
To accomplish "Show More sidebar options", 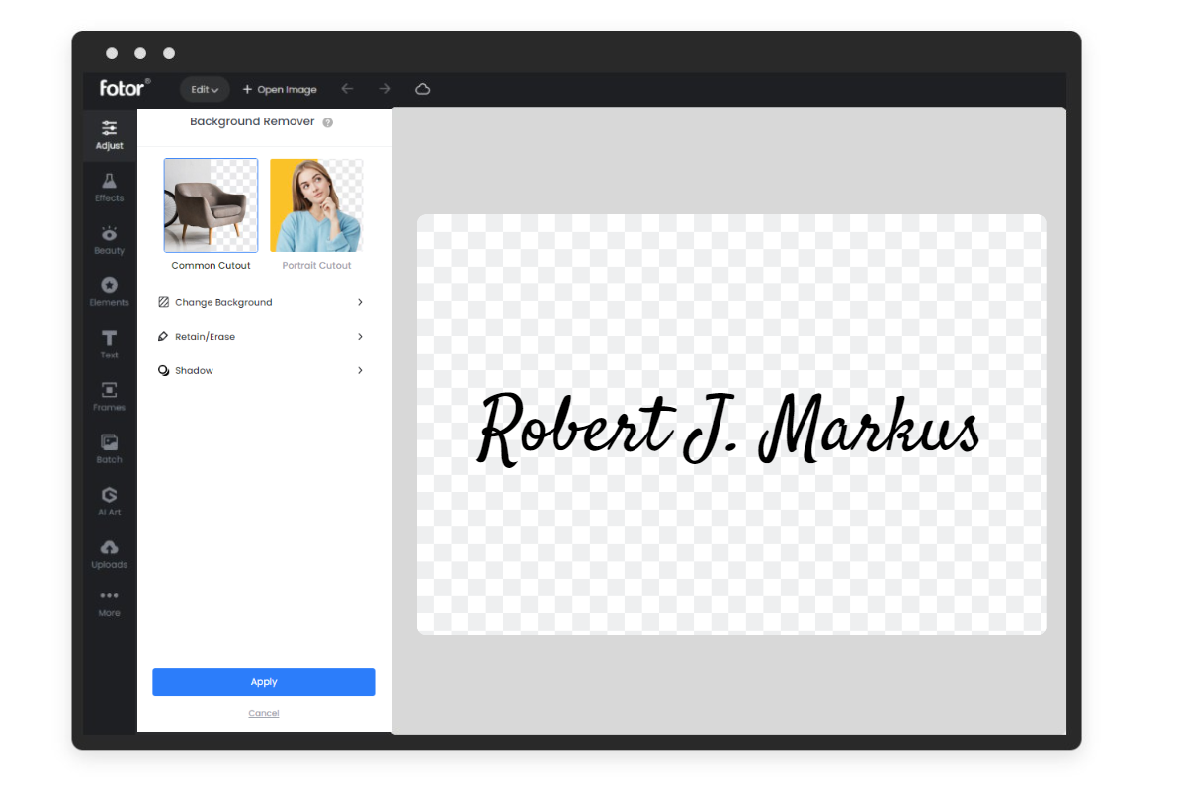I will pyautogui.click(x=110, y=602).
